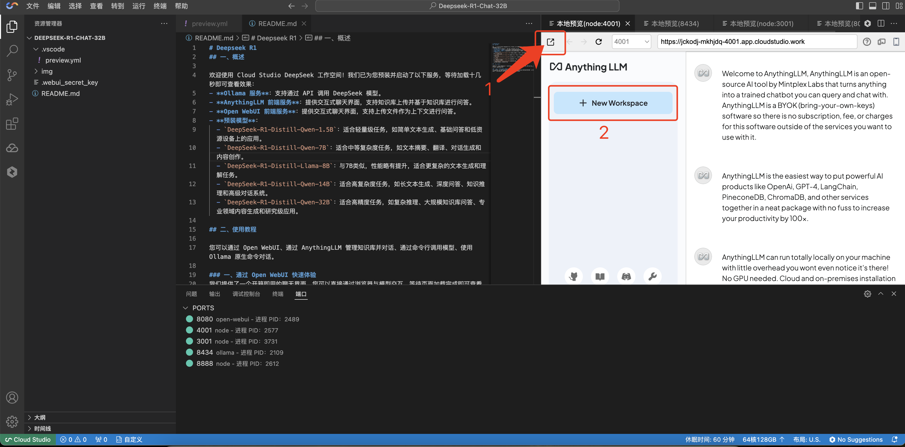Screen dimensions: 905x447
Task: Open the hexagon assistant icon in activity bar
Action: point(12,172)
